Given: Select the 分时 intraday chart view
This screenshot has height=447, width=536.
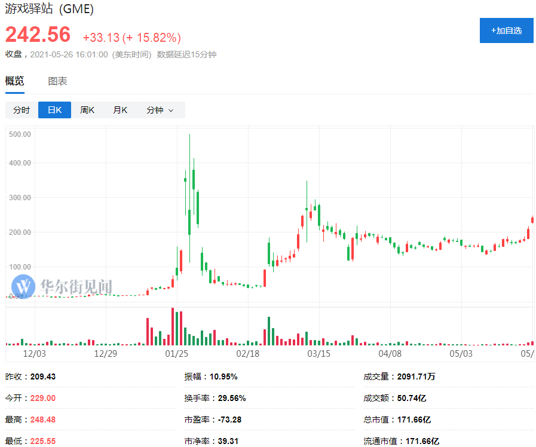Looking at the screenshot, I should [x=22, y=110].
